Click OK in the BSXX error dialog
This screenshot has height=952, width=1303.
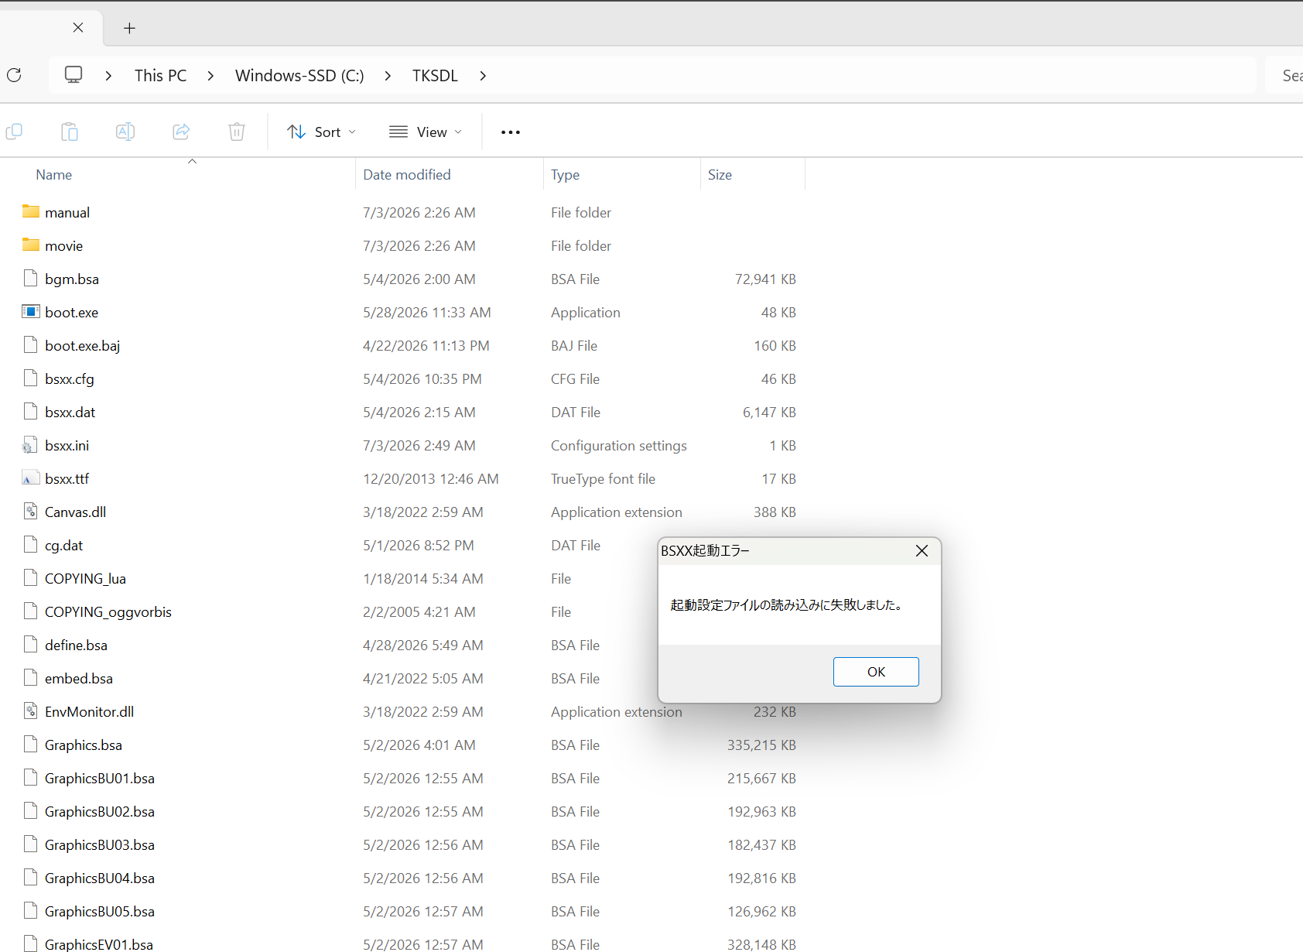tap(876, 672)
